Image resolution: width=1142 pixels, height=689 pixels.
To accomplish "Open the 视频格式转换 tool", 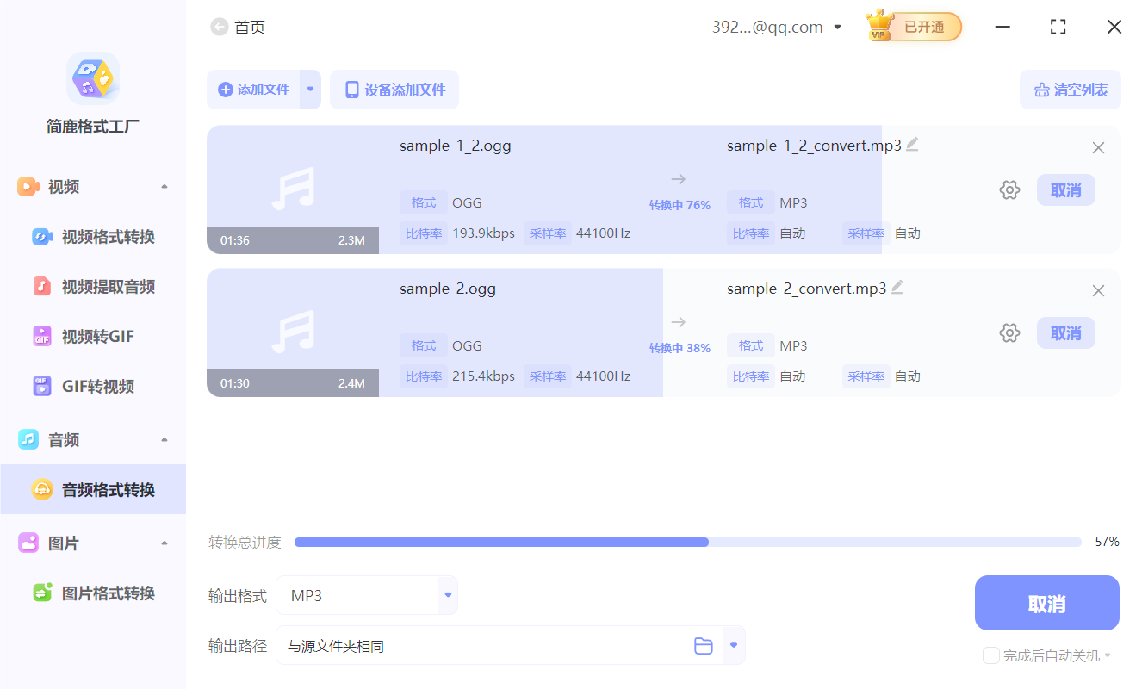I will (x=92, y=236).
